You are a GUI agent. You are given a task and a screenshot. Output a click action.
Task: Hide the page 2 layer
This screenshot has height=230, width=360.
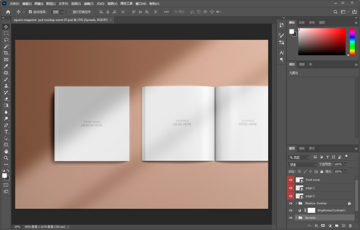[x=291, y=196]
